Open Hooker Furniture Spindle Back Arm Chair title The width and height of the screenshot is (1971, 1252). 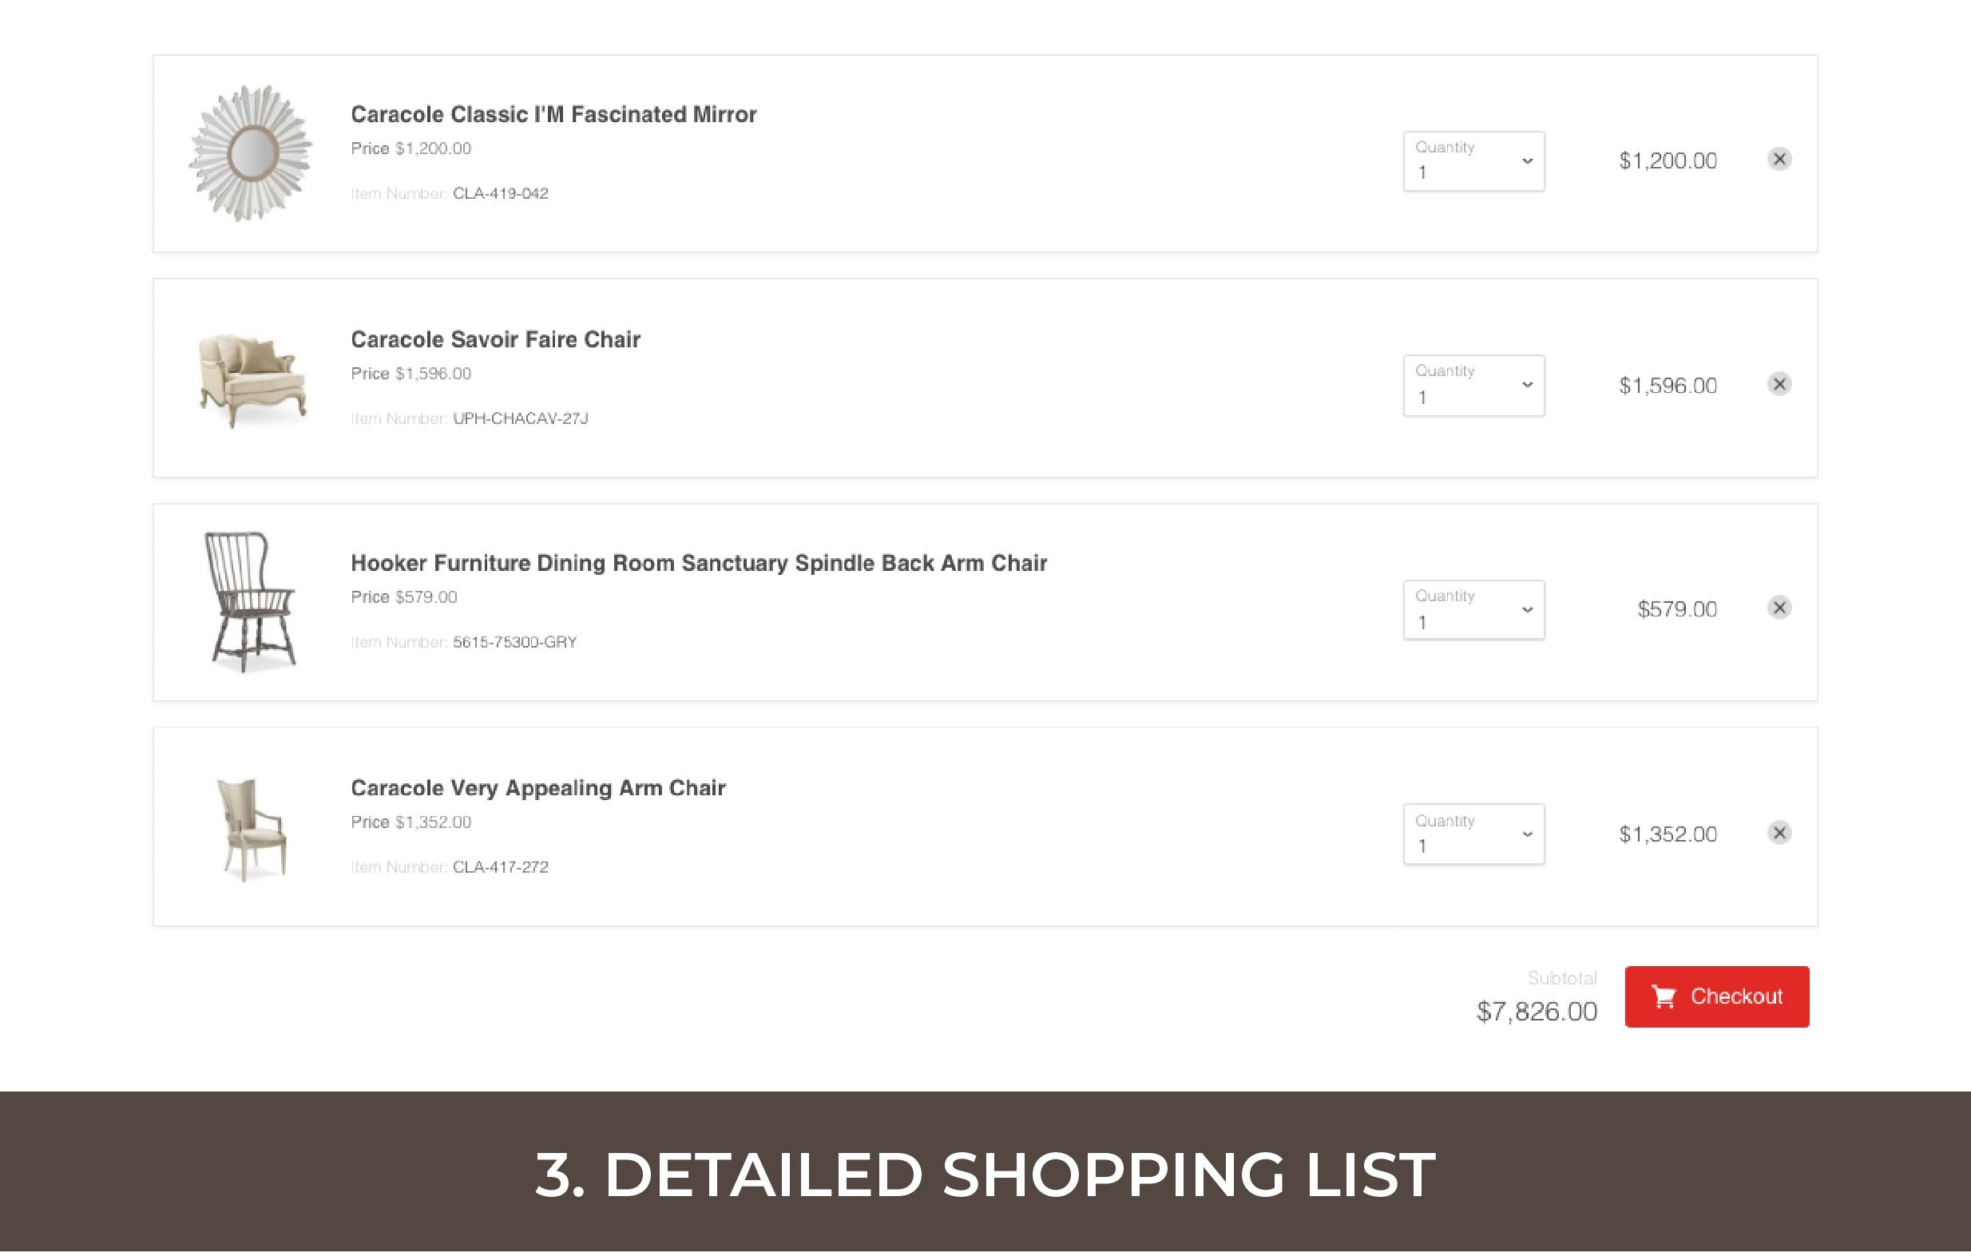click(x=698, y=563)
